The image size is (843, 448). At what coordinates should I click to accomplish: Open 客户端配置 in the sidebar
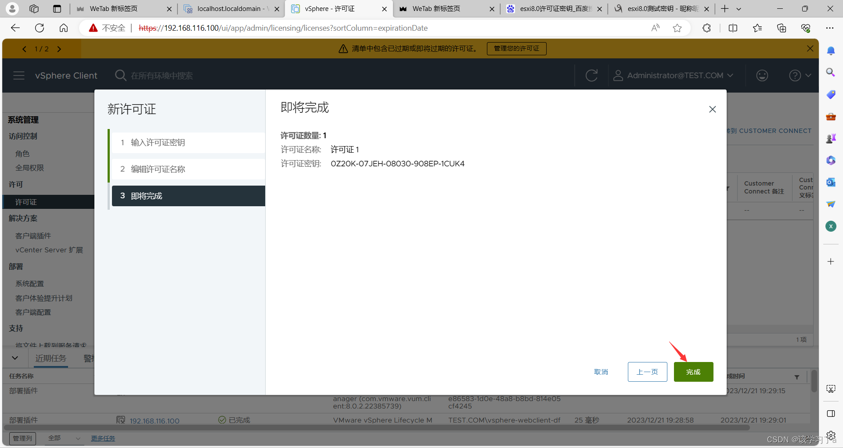point(33,312)
